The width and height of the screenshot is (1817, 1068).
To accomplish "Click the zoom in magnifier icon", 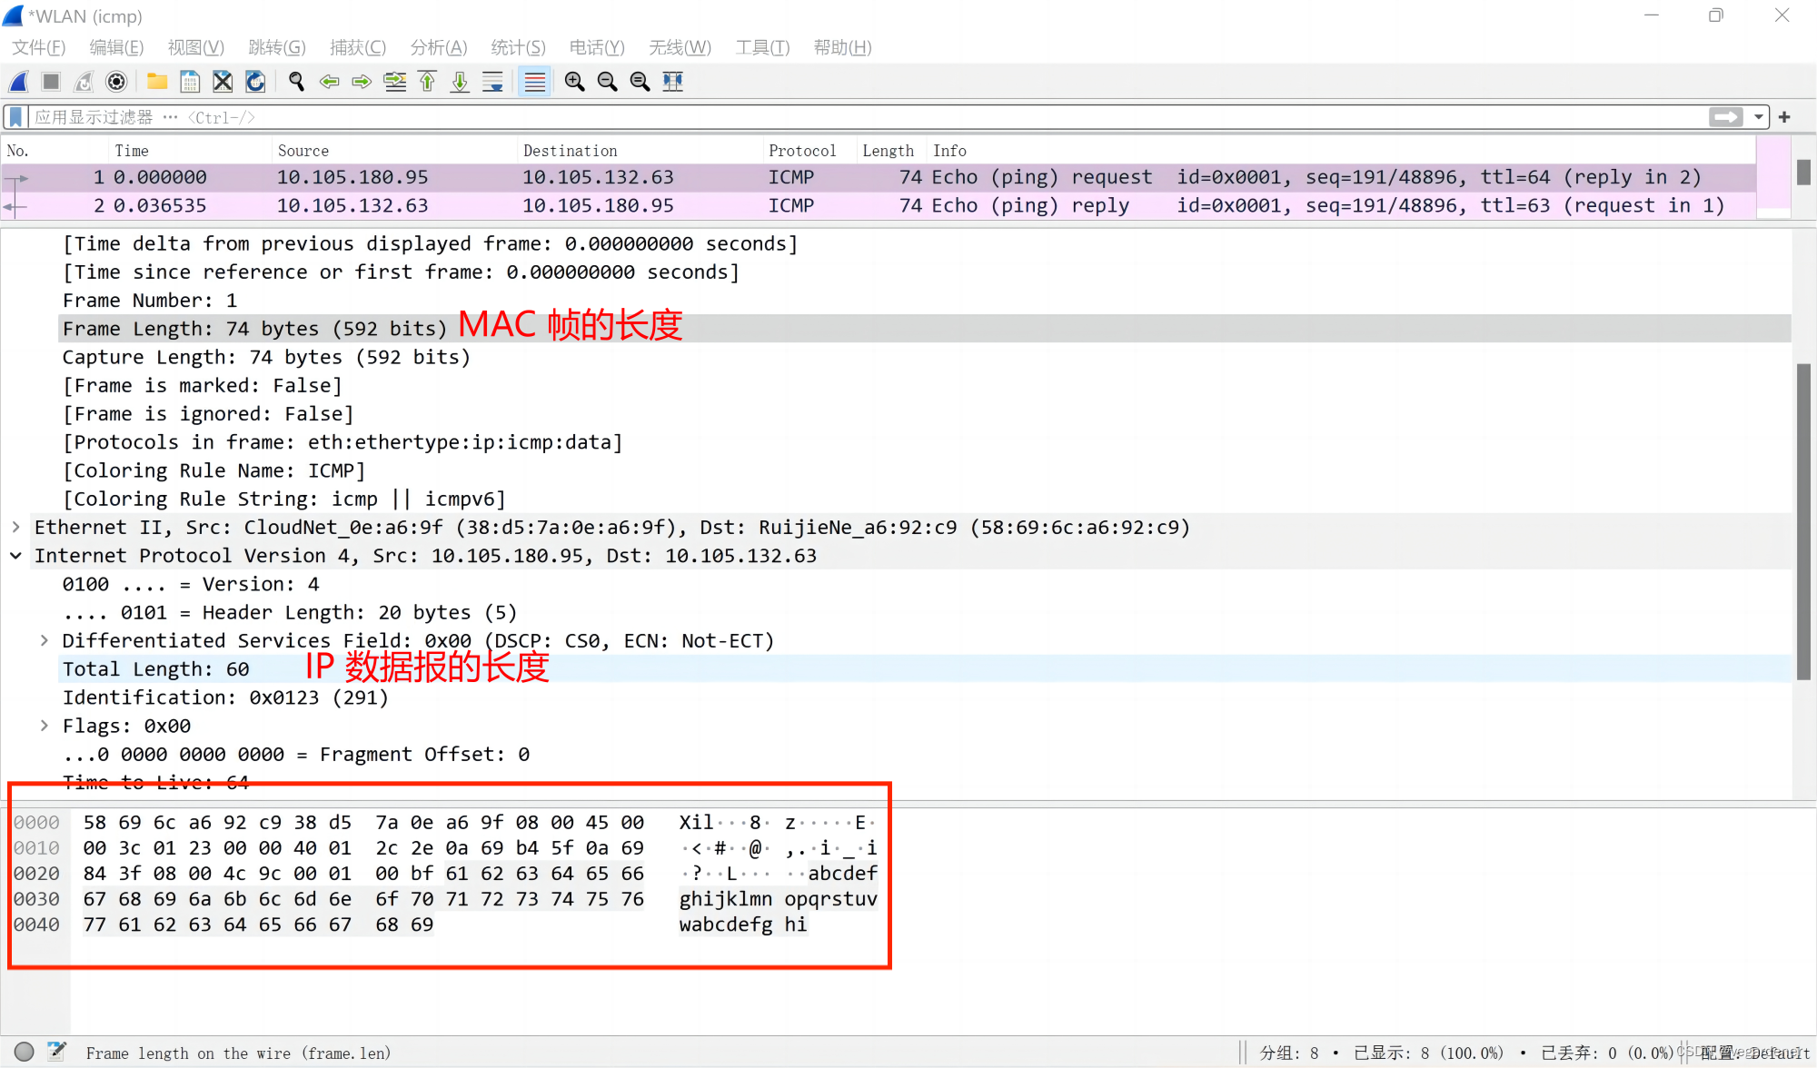I will click(574, 82).
